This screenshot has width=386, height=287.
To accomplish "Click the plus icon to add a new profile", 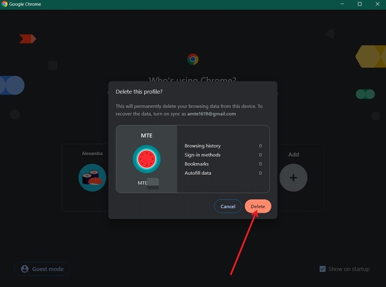I will pos(293,177).
